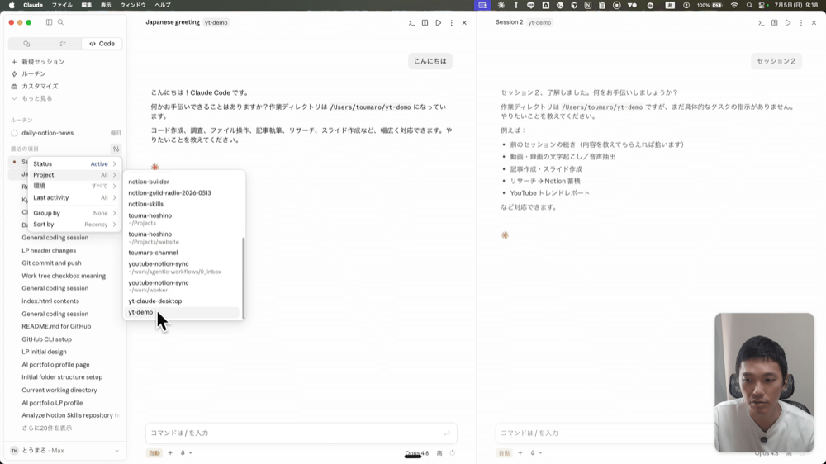
Task: Open the Group by submenu
Action: pyautogui.click(x=74, y=213)
